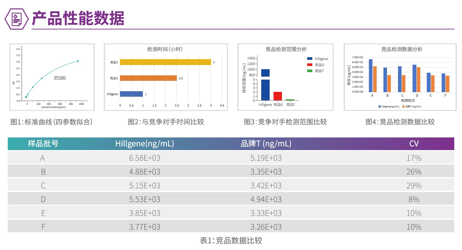Select the 检测时间(小时) chart title
The image size is (462, 250).
(x=165, y=49)
